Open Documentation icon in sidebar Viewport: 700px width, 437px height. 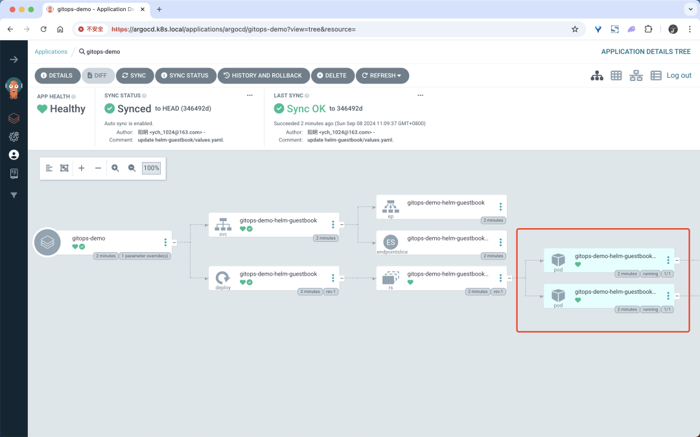click(x=14, y=174)
